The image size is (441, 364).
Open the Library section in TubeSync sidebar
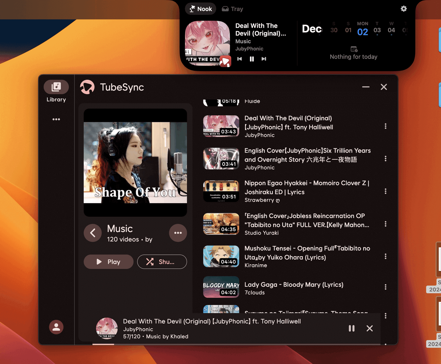(56, 91)
